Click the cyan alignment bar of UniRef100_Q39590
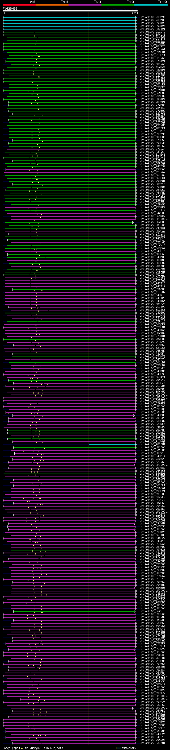This screenshot has height=750, width=170. 70,17
